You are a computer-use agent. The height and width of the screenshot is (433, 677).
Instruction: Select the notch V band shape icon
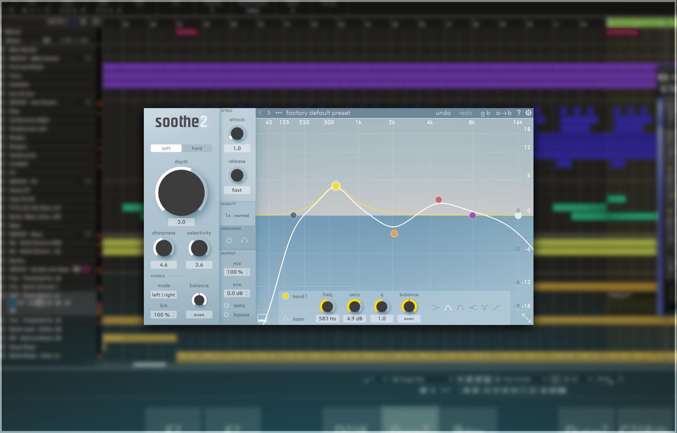(x=484, y=307)
